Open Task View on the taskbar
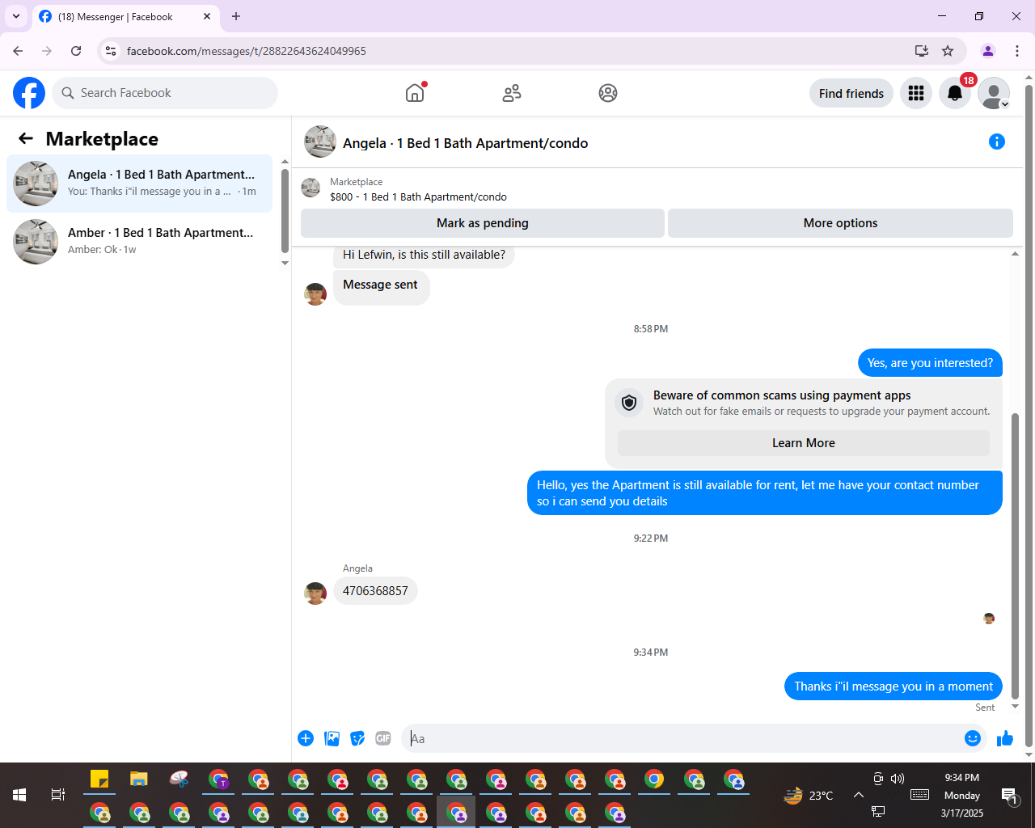 tap(58, 796)
